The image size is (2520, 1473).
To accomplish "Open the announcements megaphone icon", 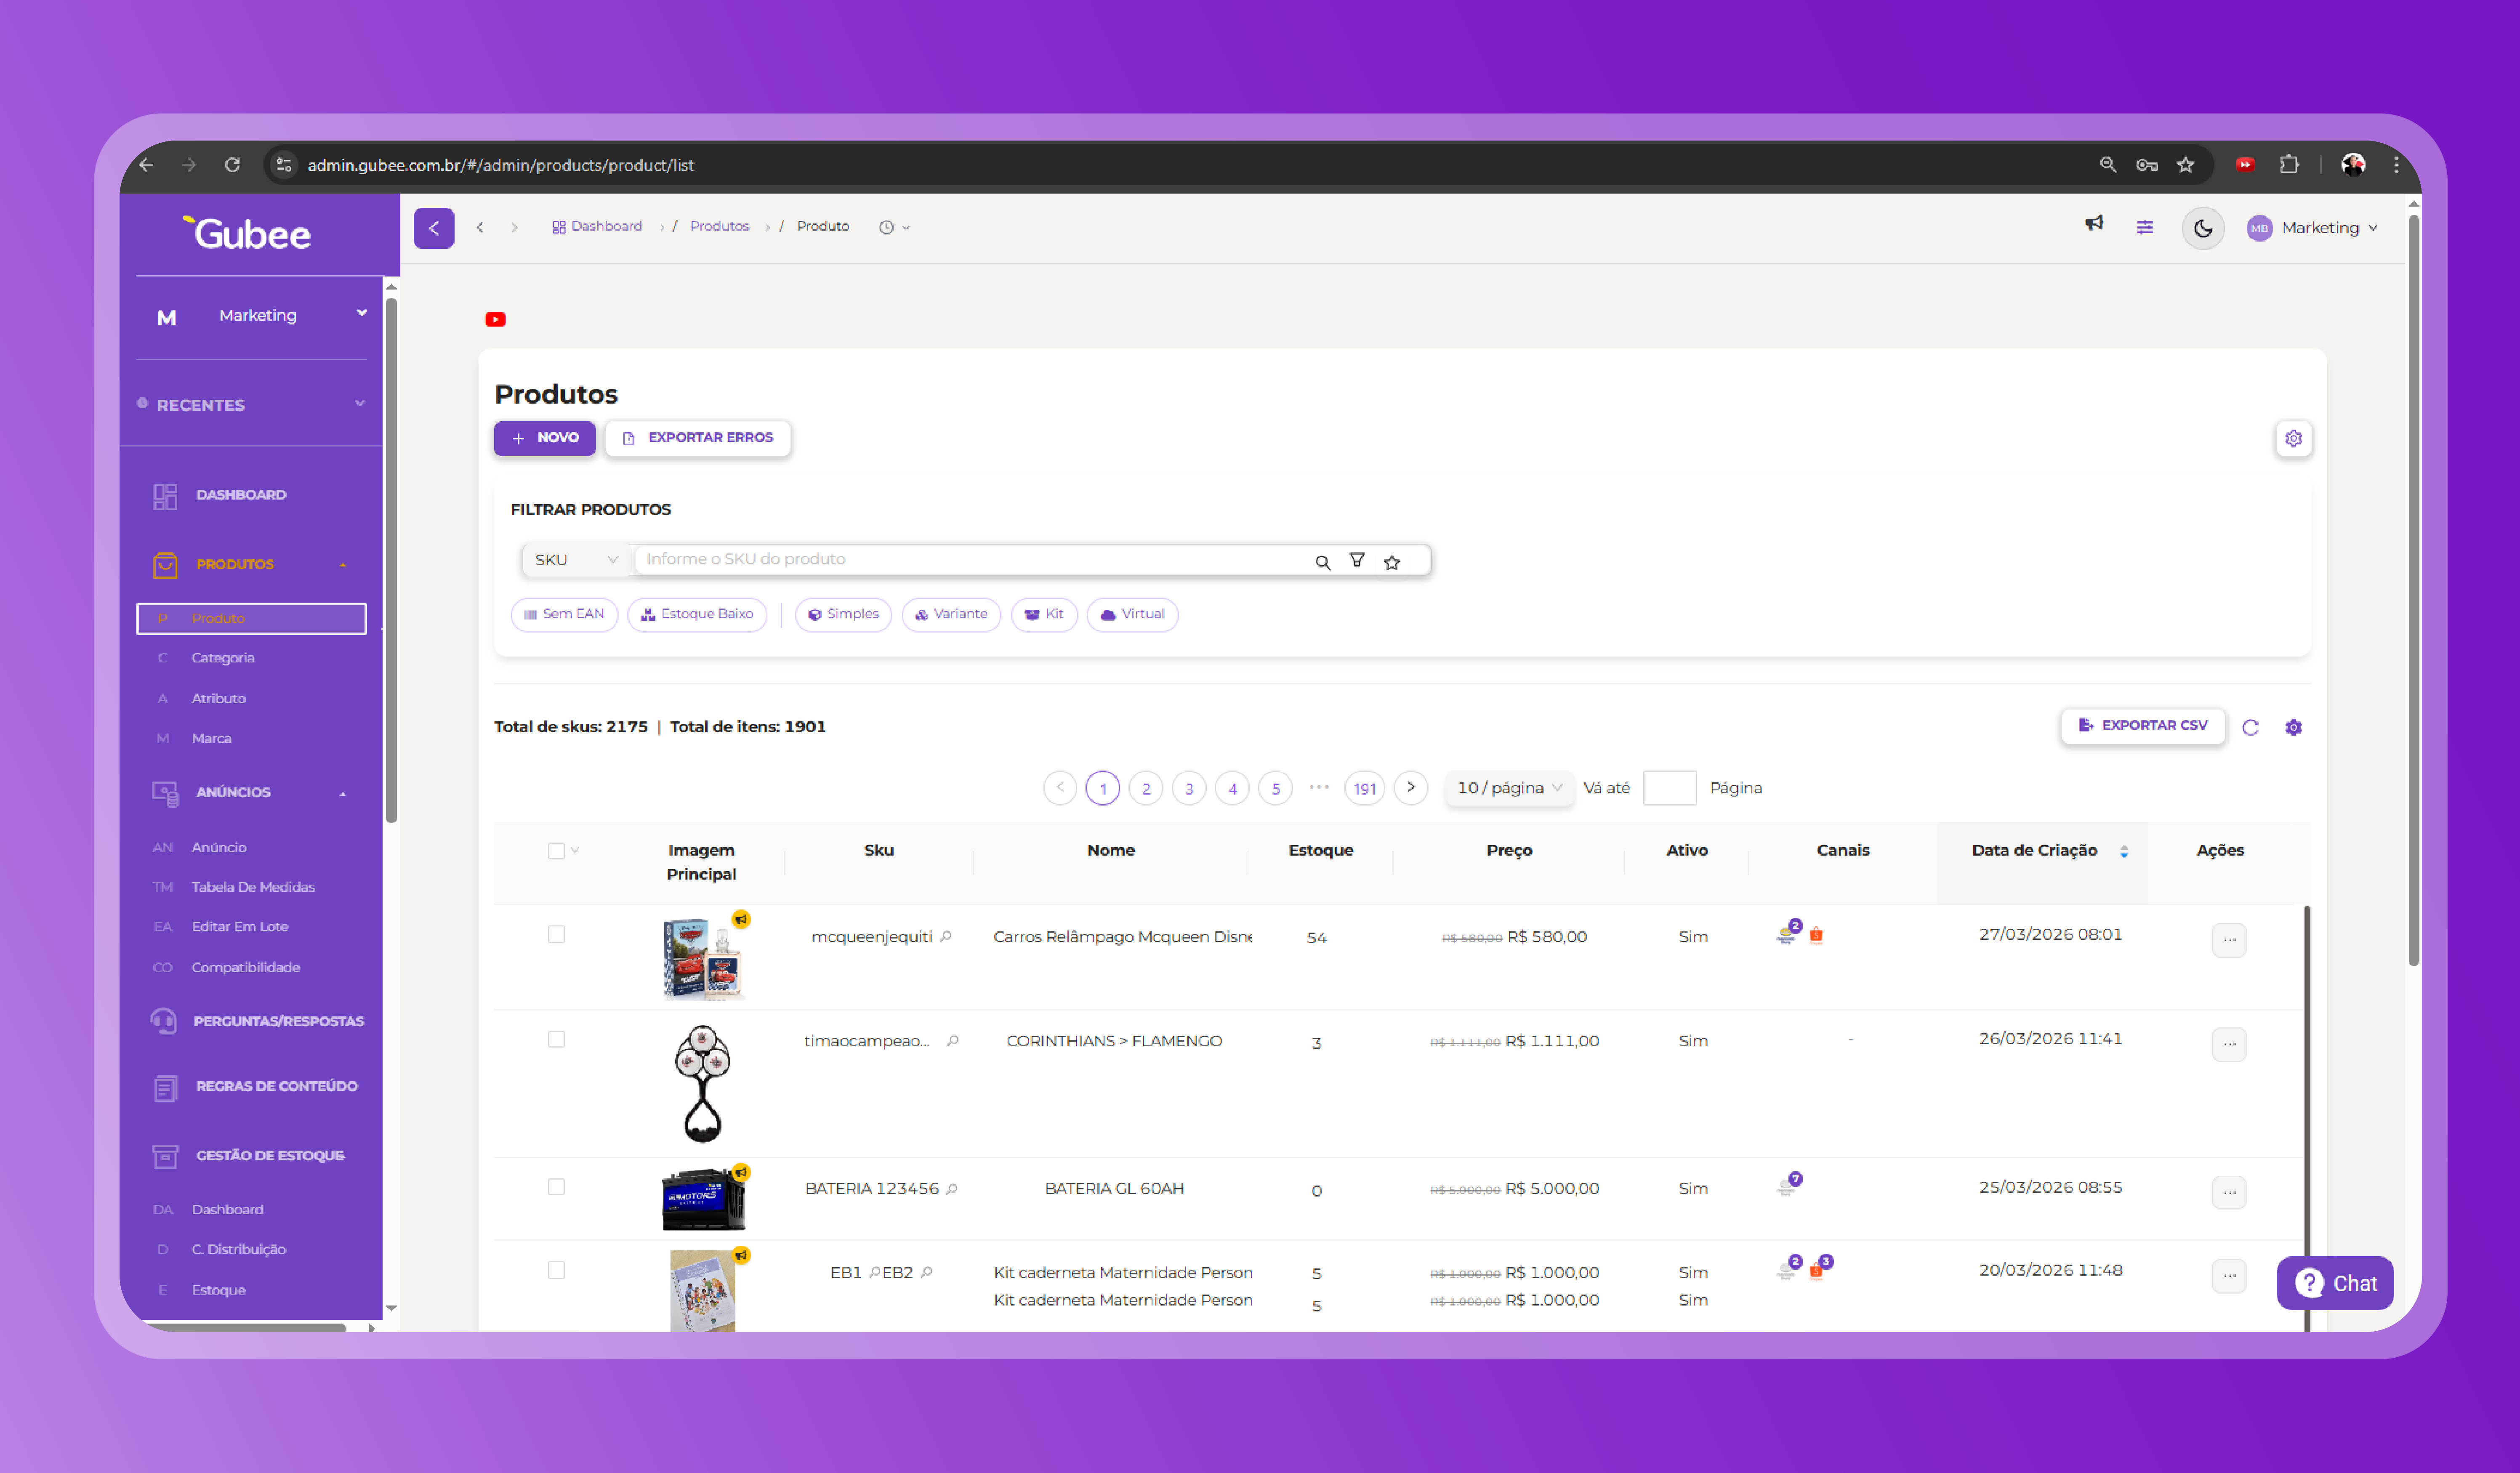I will tap(2093, 224).
